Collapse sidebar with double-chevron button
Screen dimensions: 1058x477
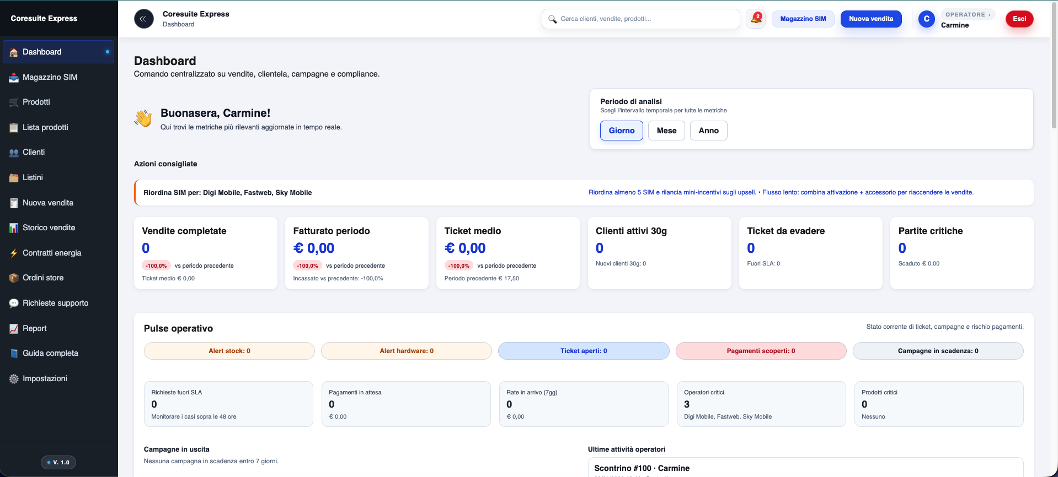click(143, 19)
